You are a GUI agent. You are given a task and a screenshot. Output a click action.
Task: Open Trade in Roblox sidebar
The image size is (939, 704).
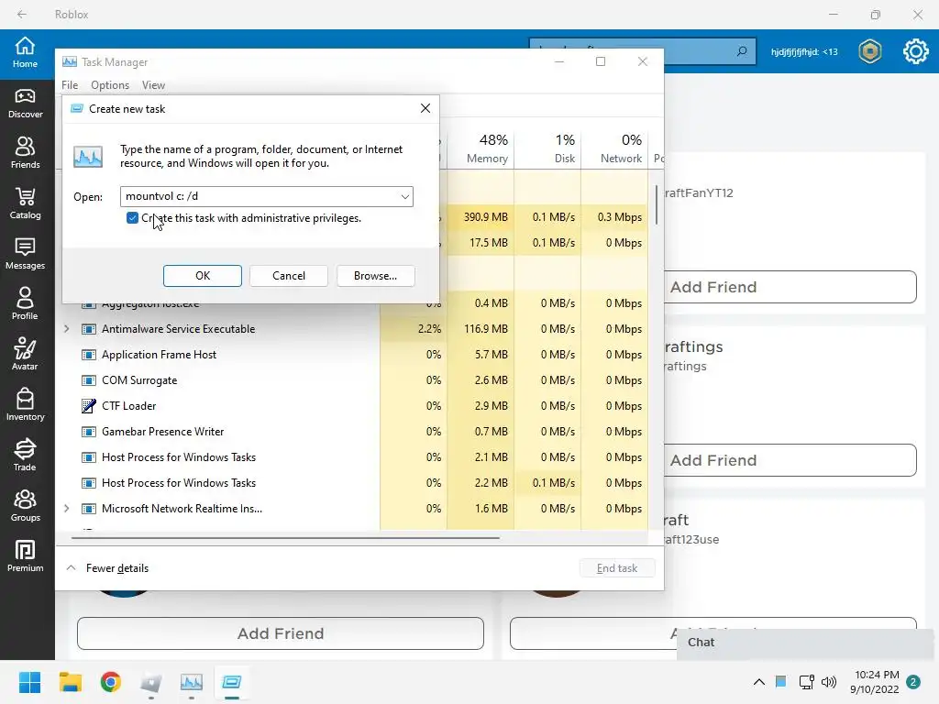coord(25,456)
